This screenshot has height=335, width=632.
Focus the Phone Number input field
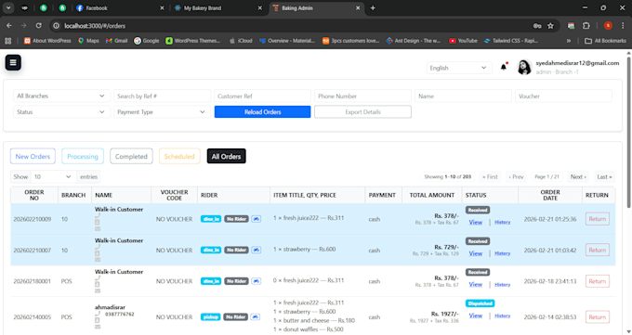(x=362, y=96)
